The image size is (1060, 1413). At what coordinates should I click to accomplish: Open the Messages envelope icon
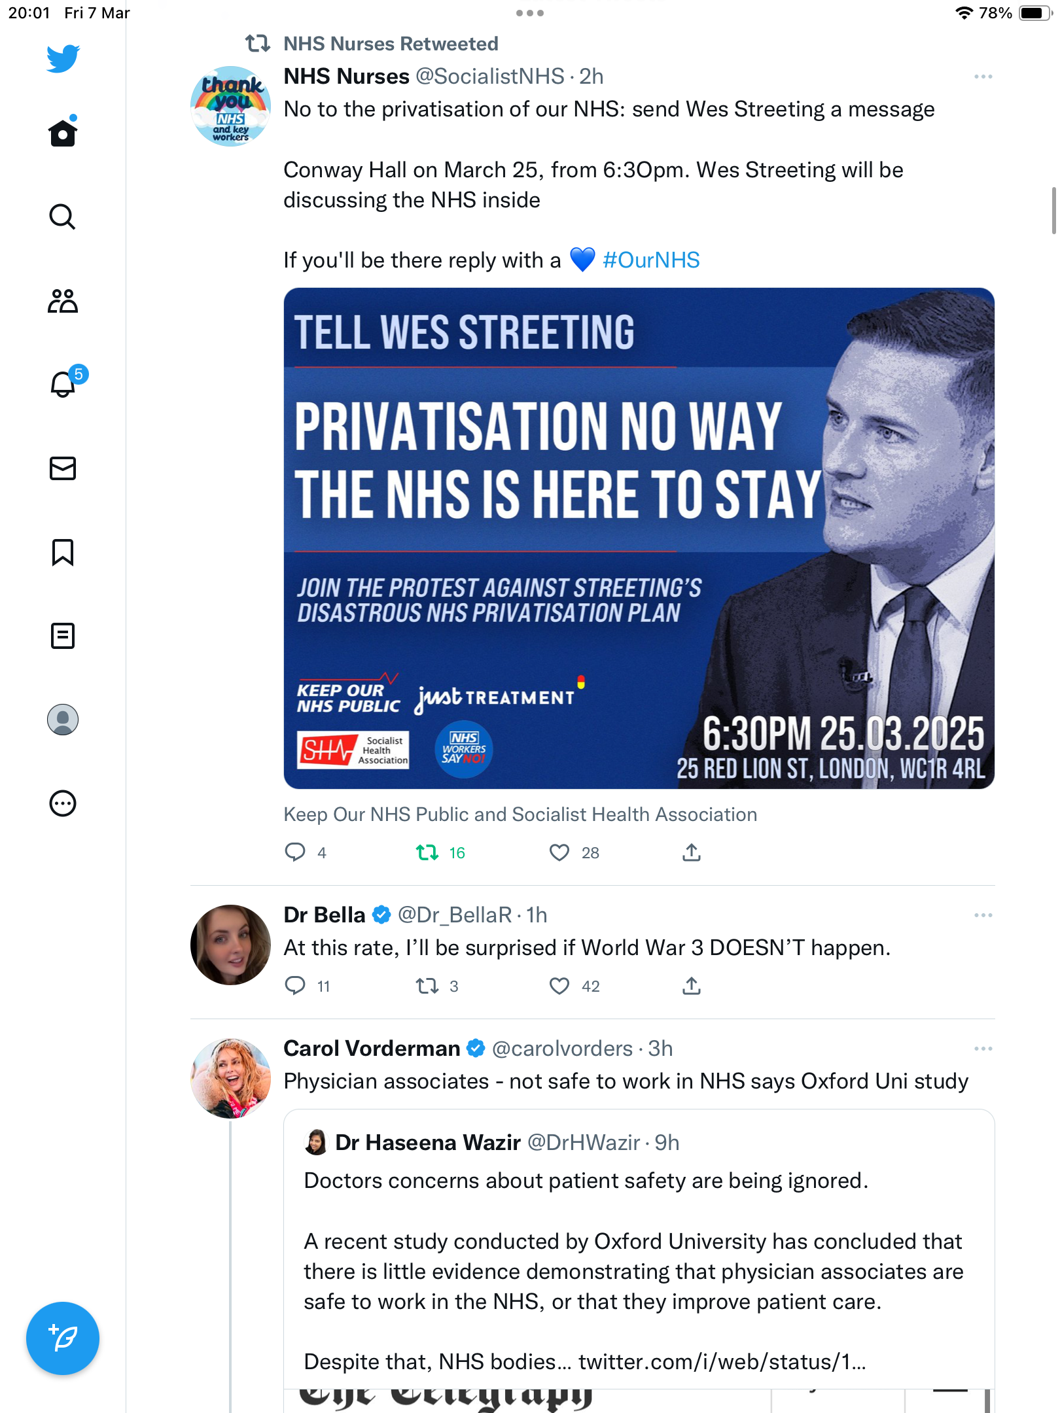[x=63, y=468]
